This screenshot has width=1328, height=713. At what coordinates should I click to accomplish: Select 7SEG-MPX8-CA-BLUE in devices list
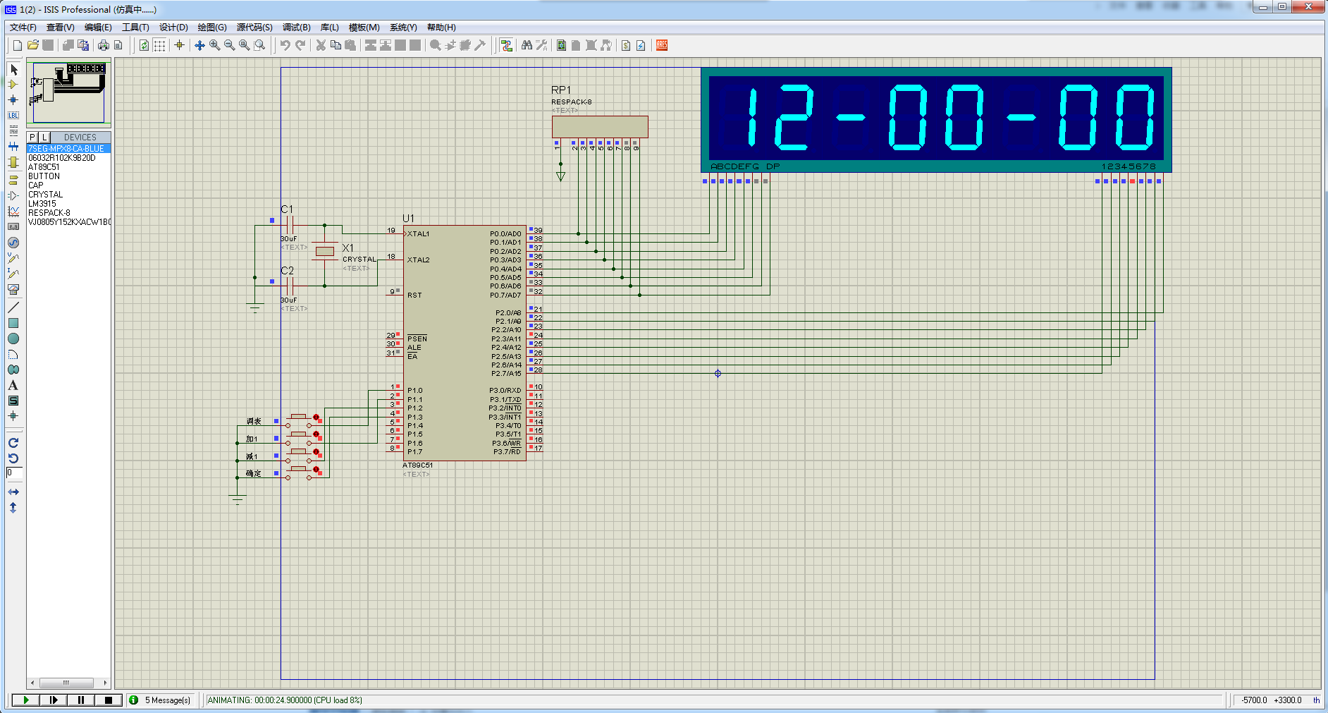(68, 149)
